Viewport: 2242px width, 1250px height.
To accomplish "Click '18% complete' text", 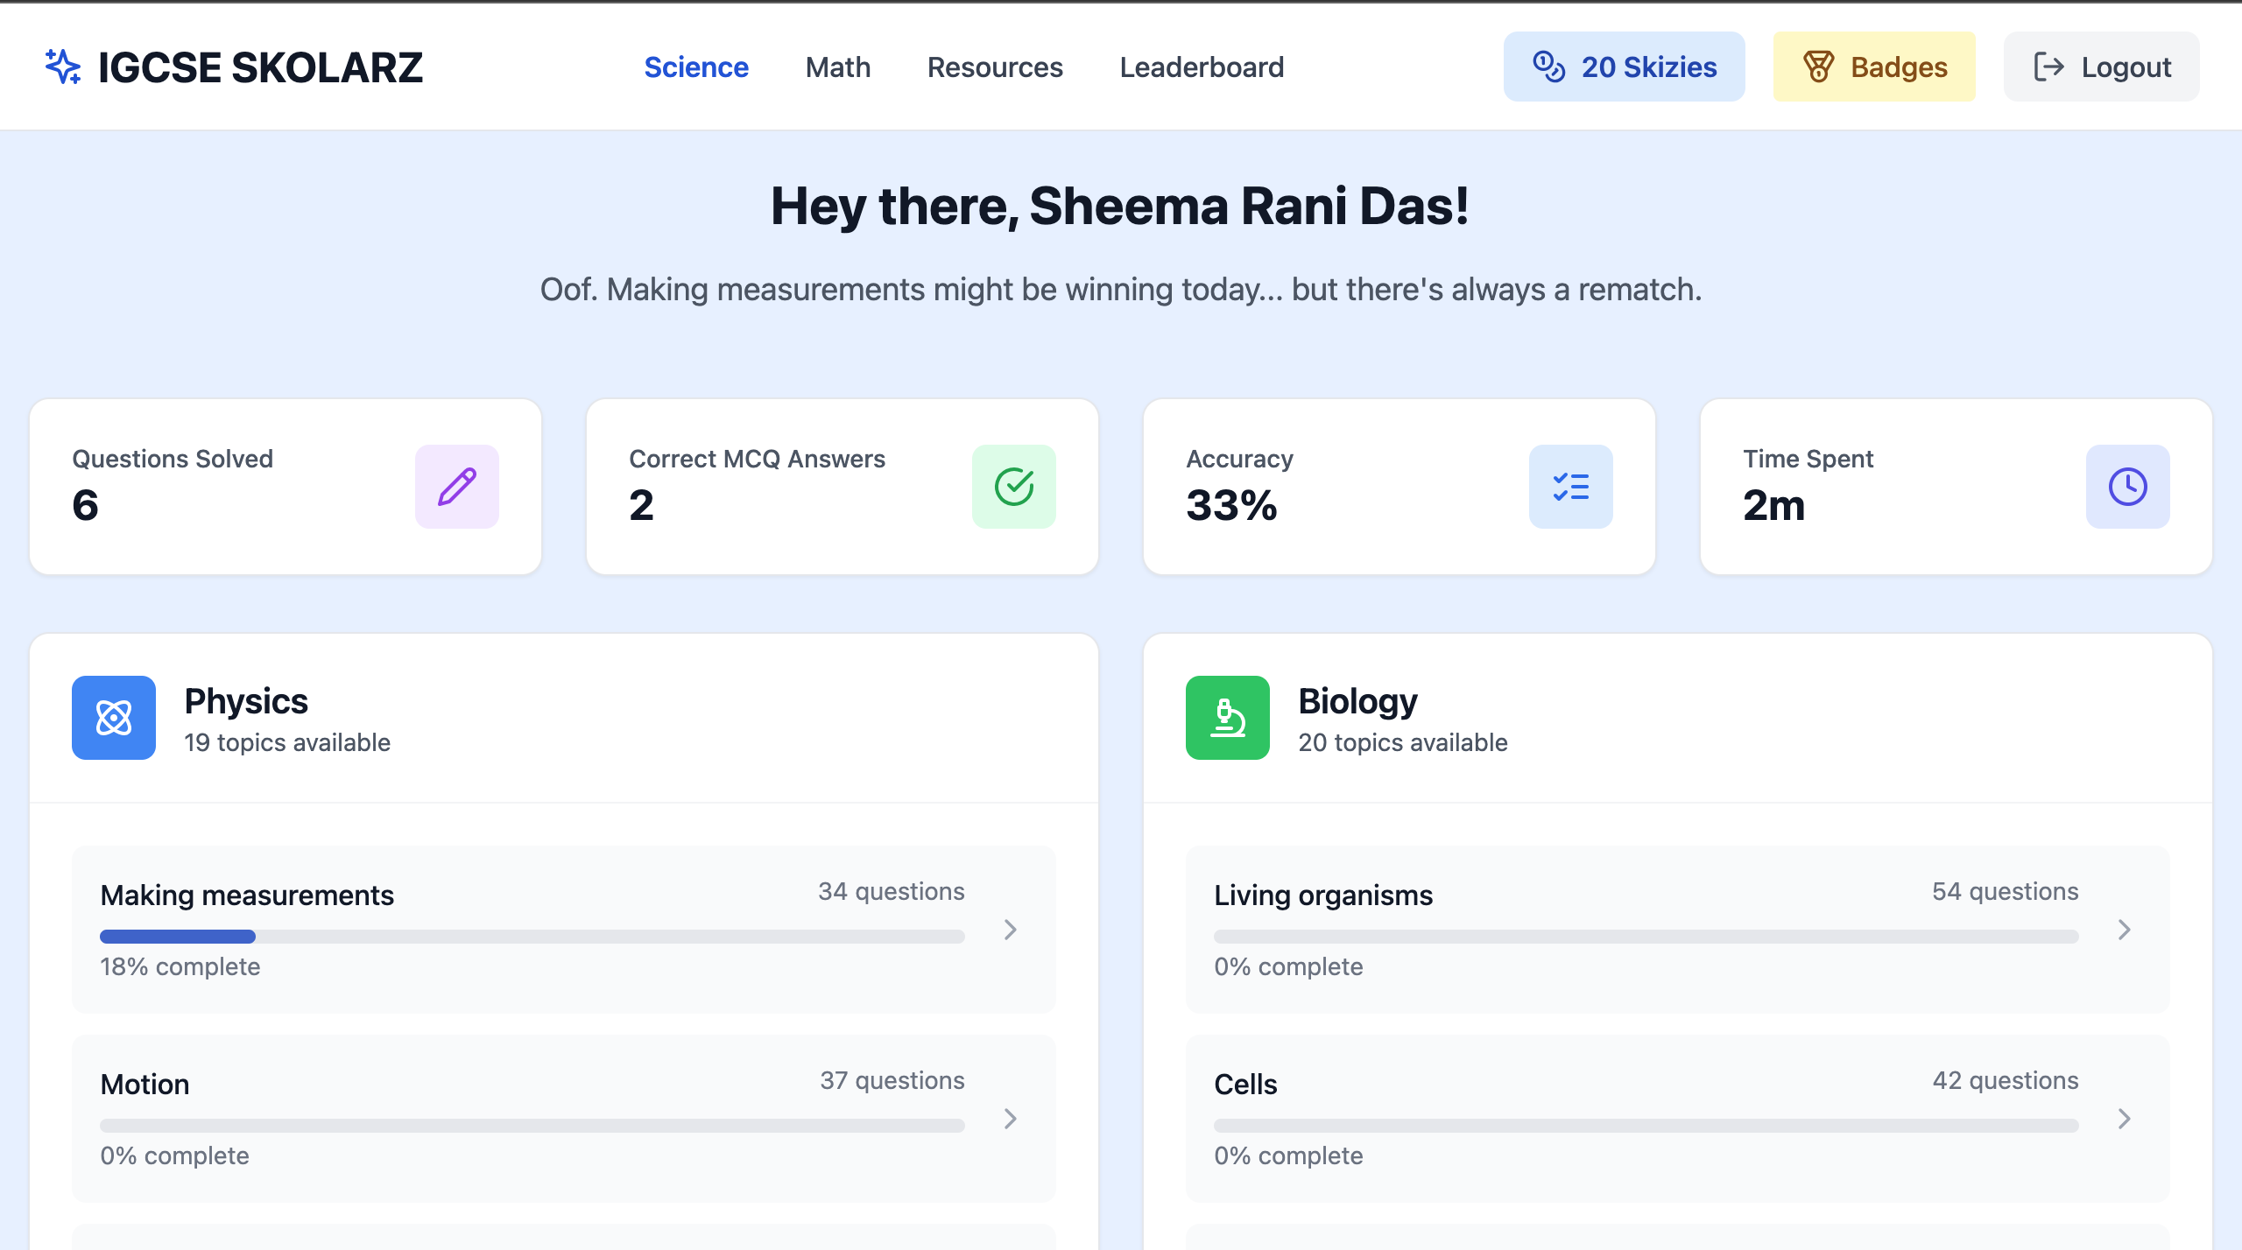I will 180,966.
